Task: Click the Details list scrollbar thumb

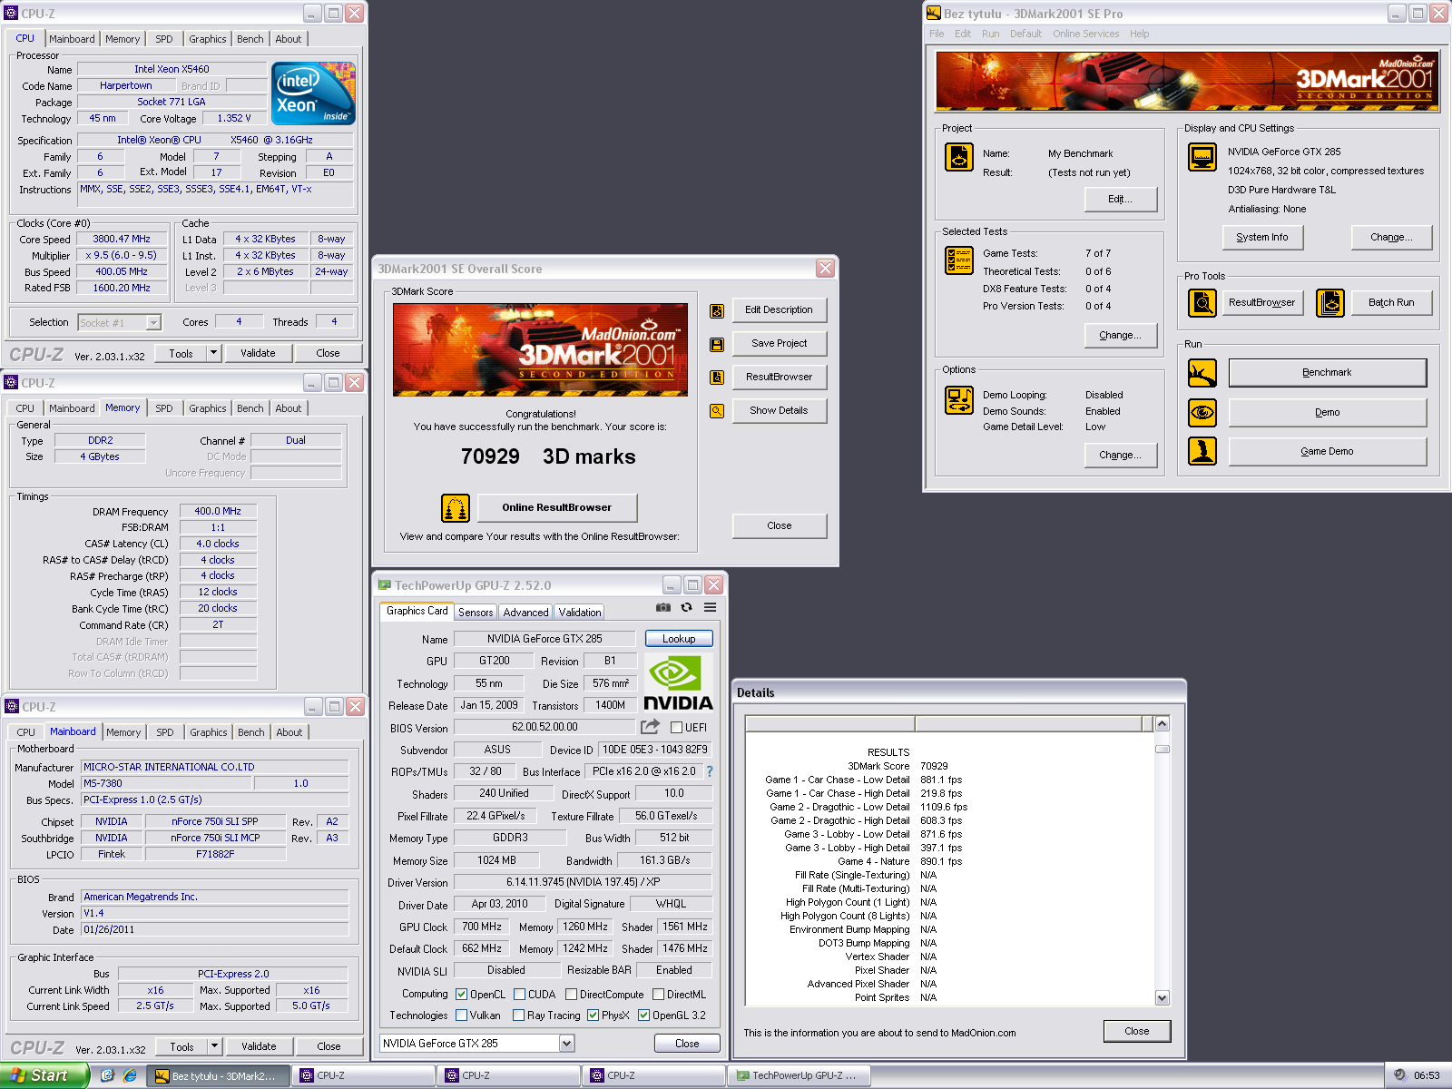Action: [1162, 750]
